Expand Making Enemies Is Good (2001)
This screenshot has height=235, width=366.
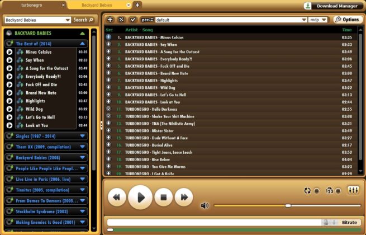(82, 222)
